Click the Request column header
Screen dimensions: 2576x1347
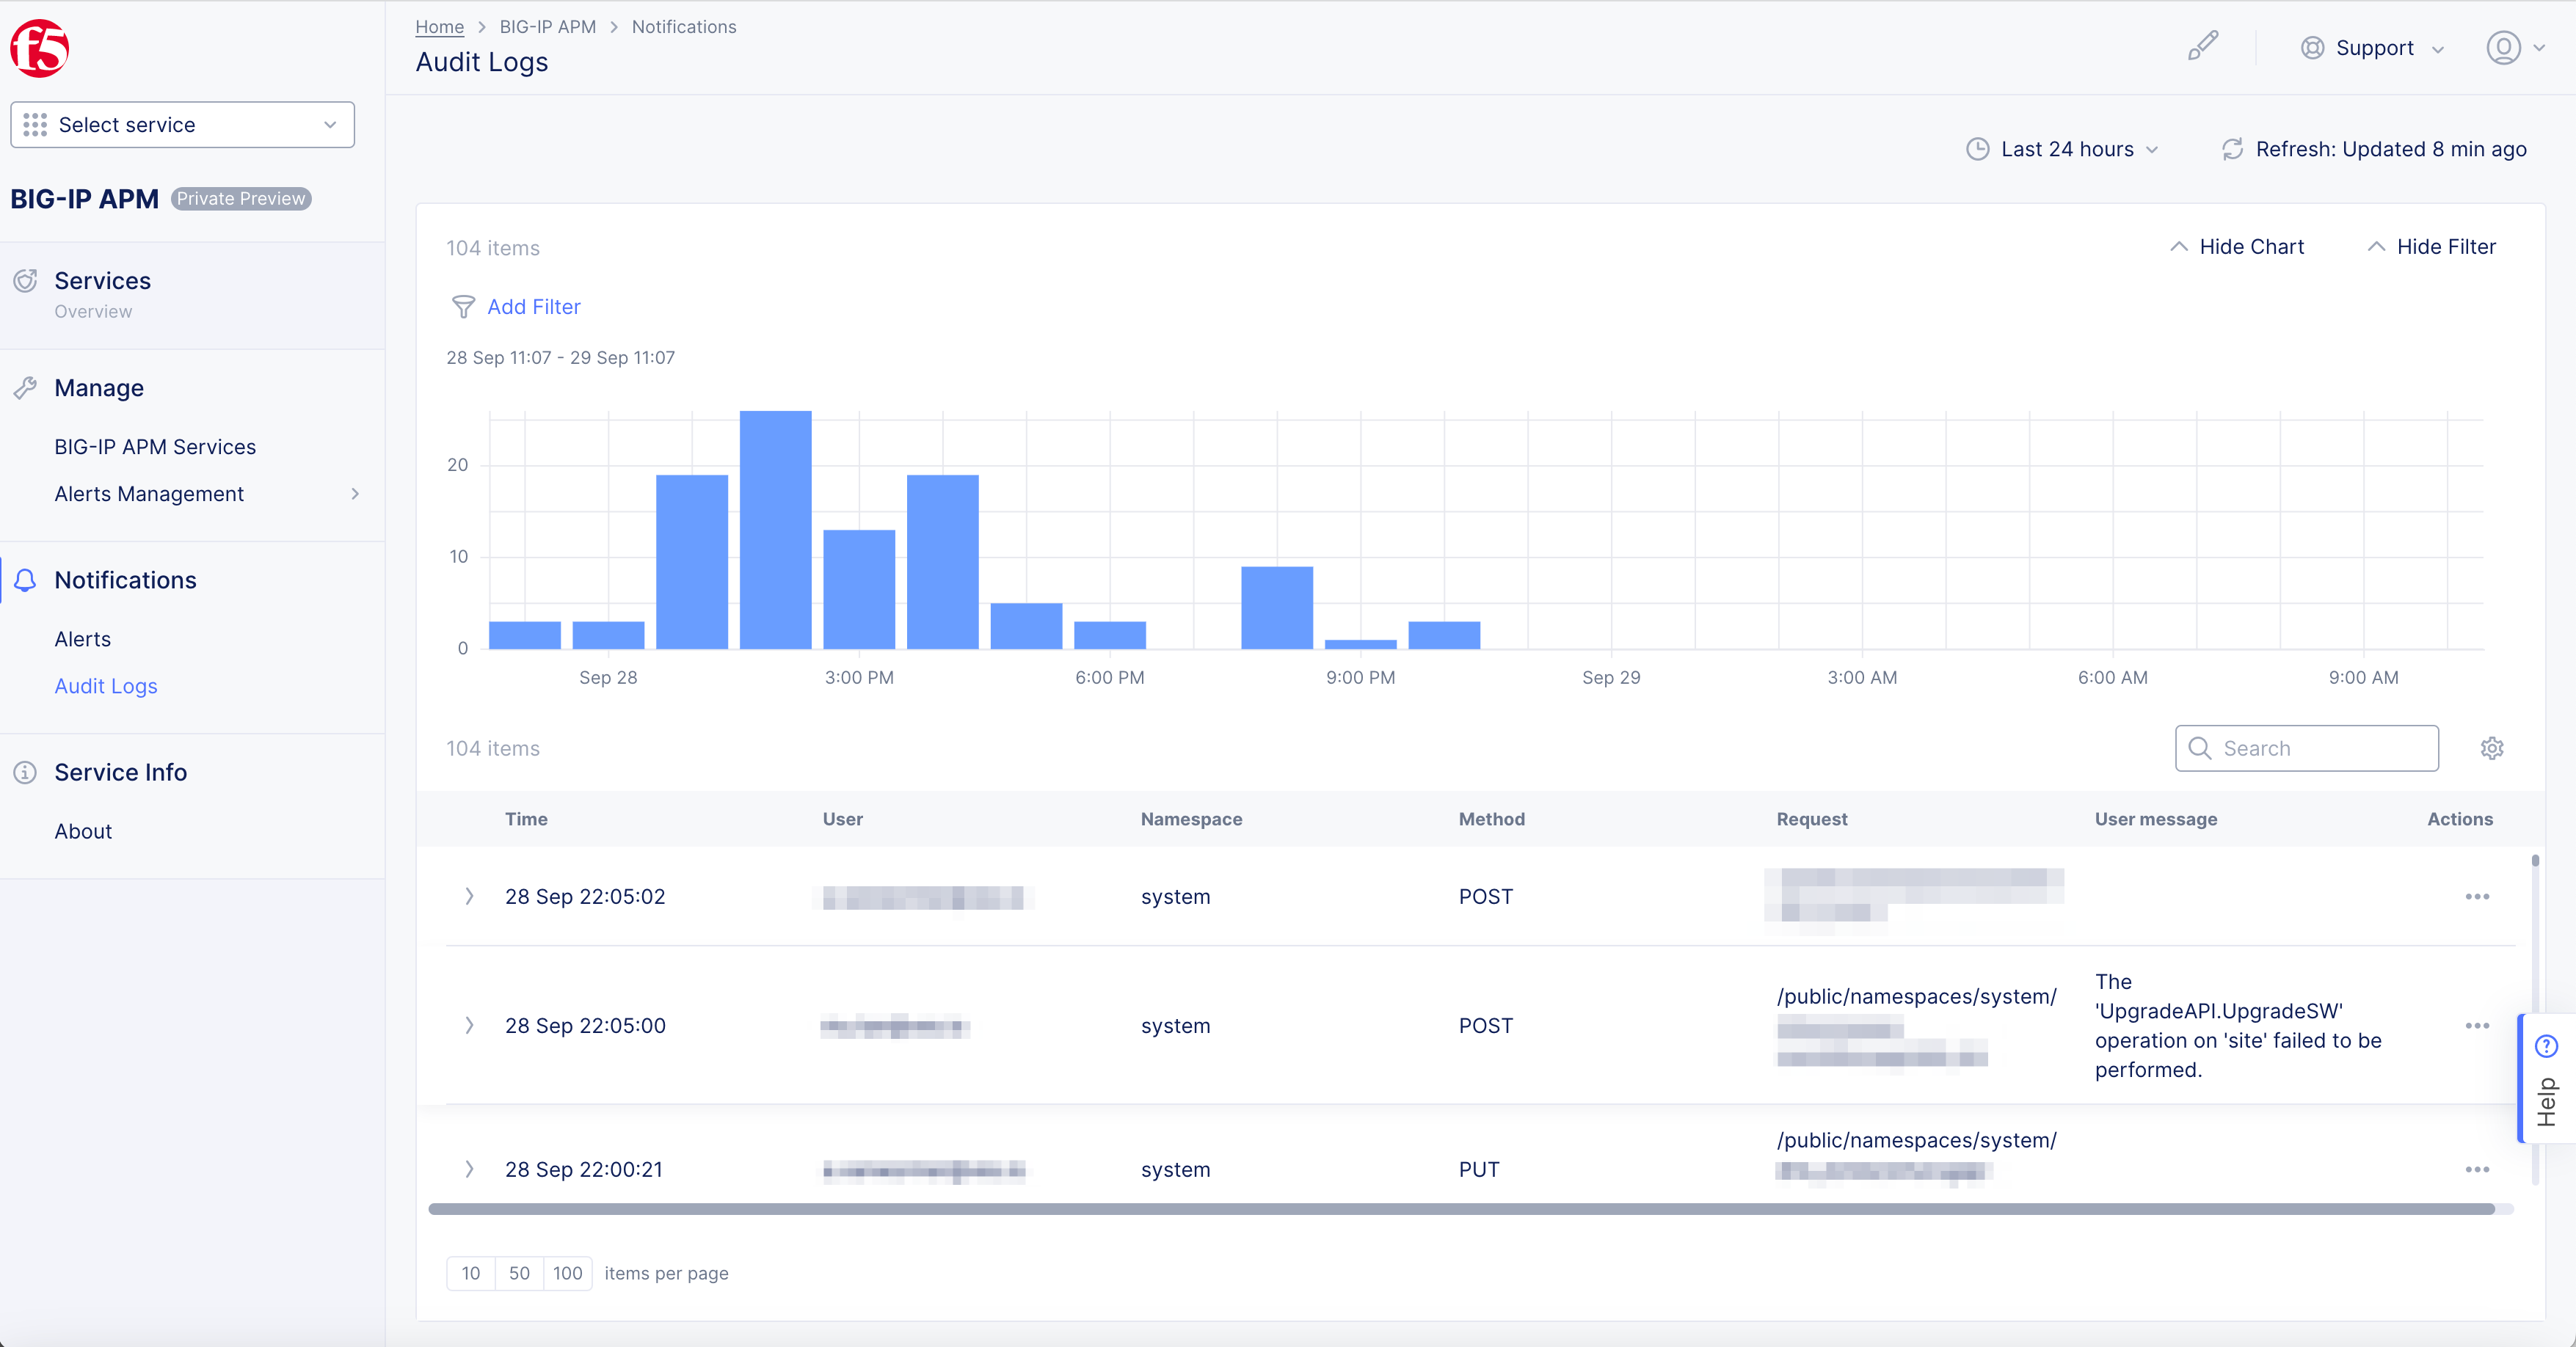point(1811,819)
